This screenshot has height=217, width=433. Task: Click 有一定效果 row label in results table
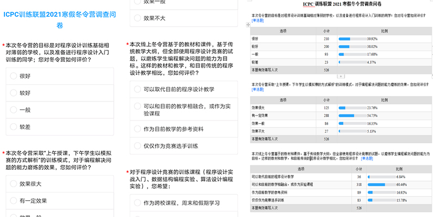259,116
